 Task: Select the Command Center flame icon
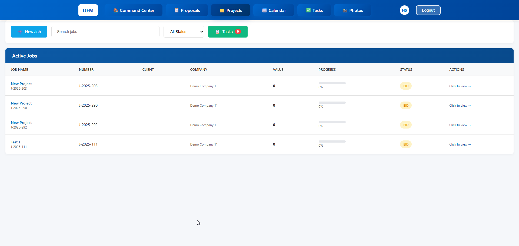point(115,10)
